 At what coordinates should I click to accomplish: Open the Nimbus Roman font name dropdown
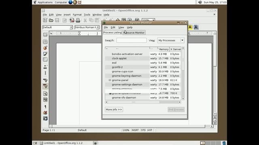pos(98,27)
